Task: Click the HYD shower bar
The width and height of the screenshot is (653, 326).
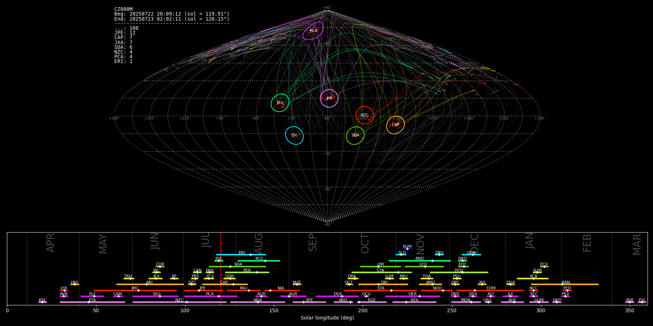Action: [x=459, y=272]
